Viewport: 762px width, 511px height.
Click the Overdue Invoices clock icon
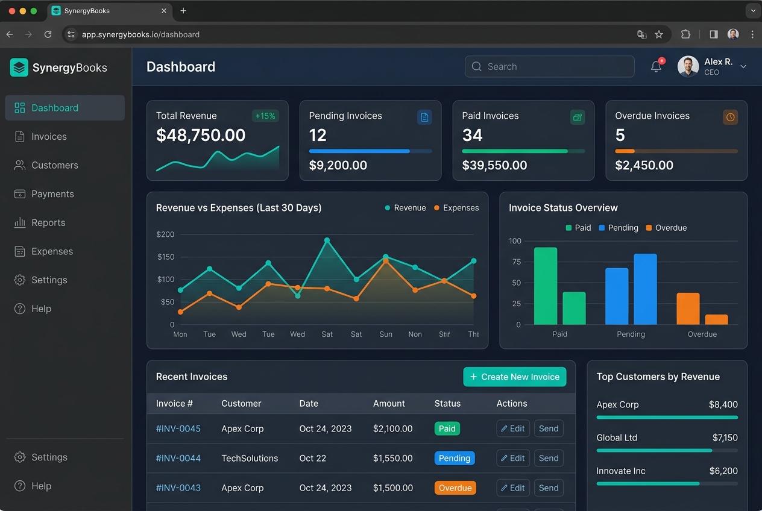click(731, 117)
